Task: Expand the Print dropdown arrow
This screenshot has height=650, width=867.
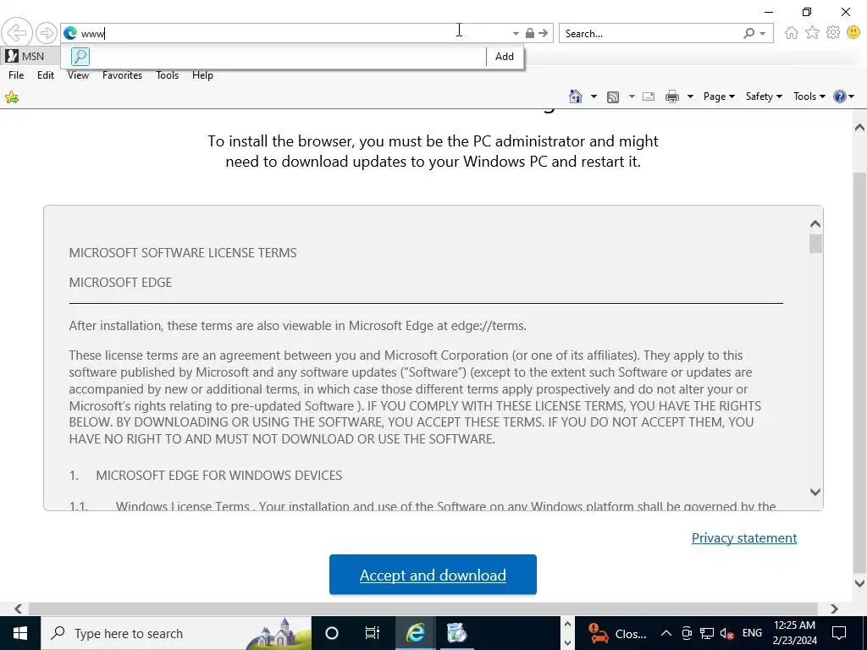Action: click(x=689, y=96)
